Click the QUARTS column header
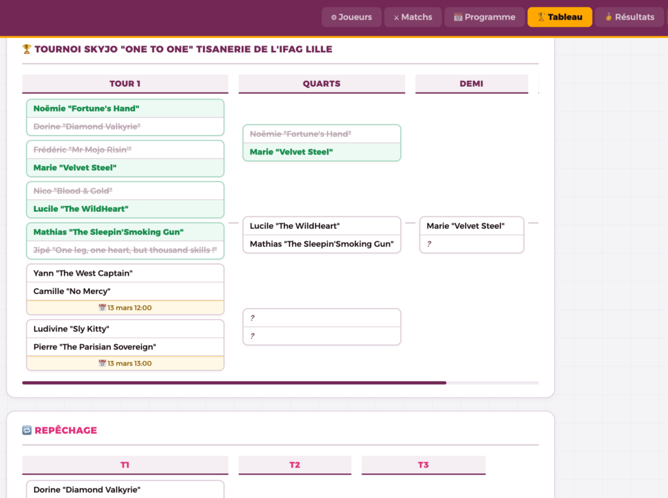Image resolution: width=668 pixels, height=498 pixels. pyautogui.click(x=322, y=83)
